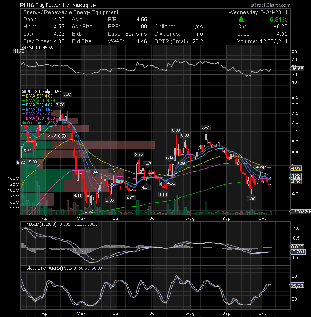
Task: Click the EMA(13) 4.52 legend entry
Action: pyautogui.click(x=37, y=110)
